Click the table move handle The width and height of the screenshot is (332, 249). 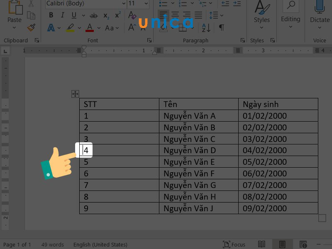tap(75, 94)
